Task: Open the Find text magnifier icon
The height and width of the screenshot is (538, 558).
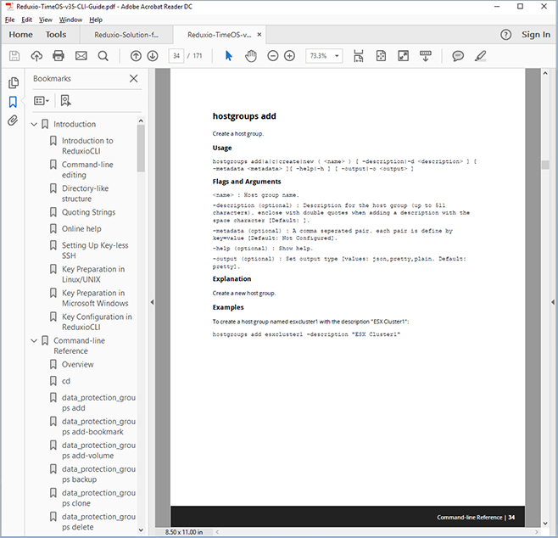Action: [103, 56]
